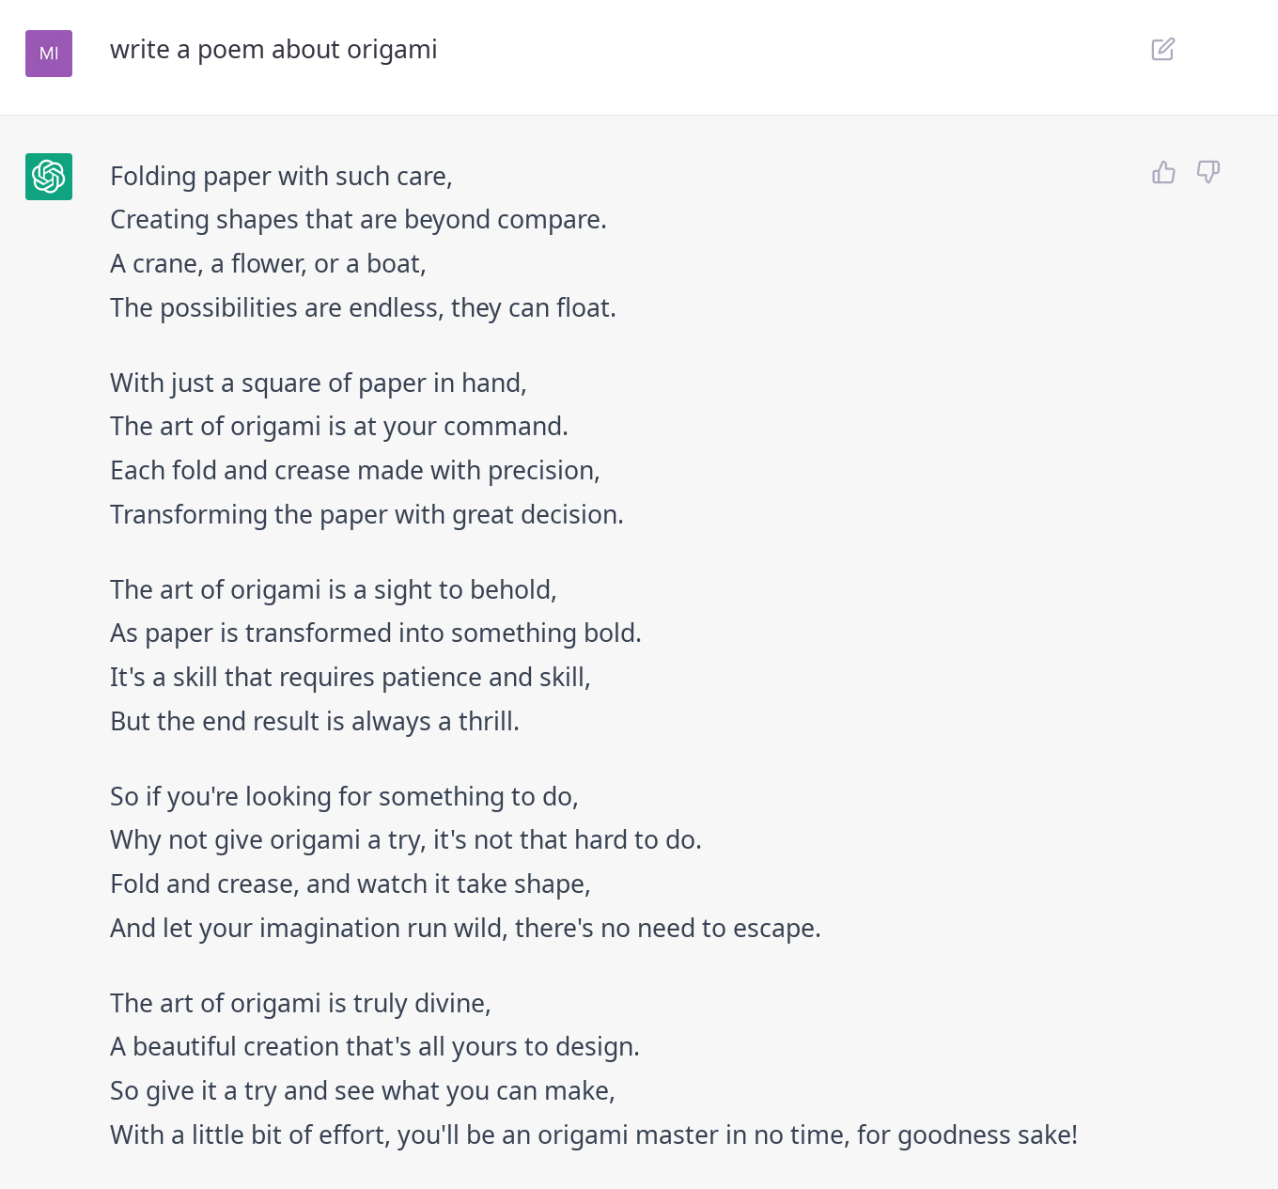Viewport: 1278px width, 1189px height.
Task: Give the response a thumbs down
Action: pos(1208,172)
